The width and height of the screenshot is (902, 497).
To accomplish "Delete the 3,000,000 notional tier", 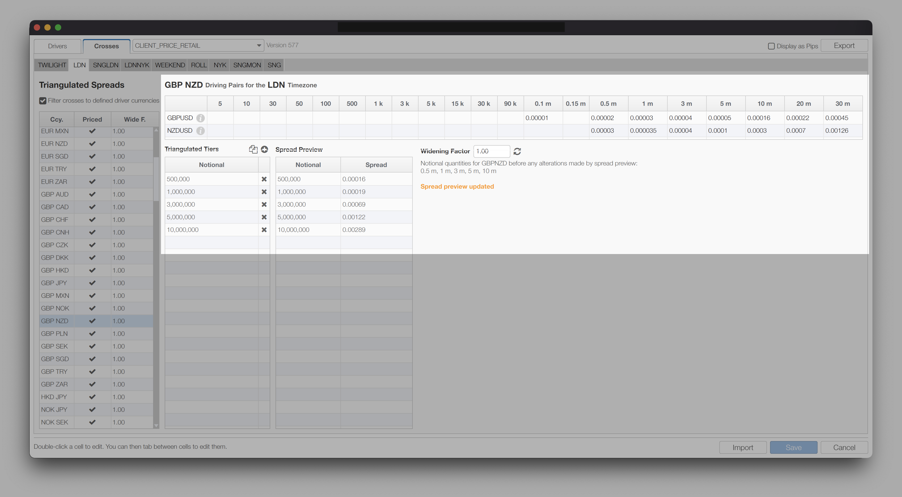I will pyautogui.click(x=264, y=204).
